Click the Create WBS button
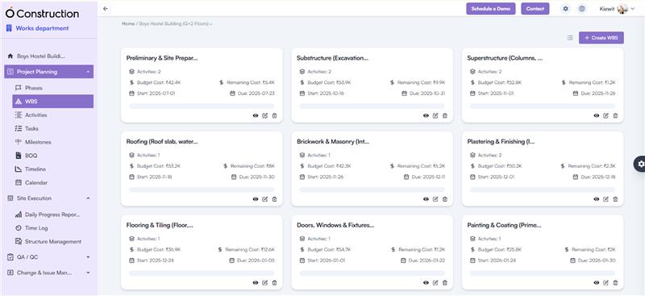 pyautogui.click(x=601, y=38)
